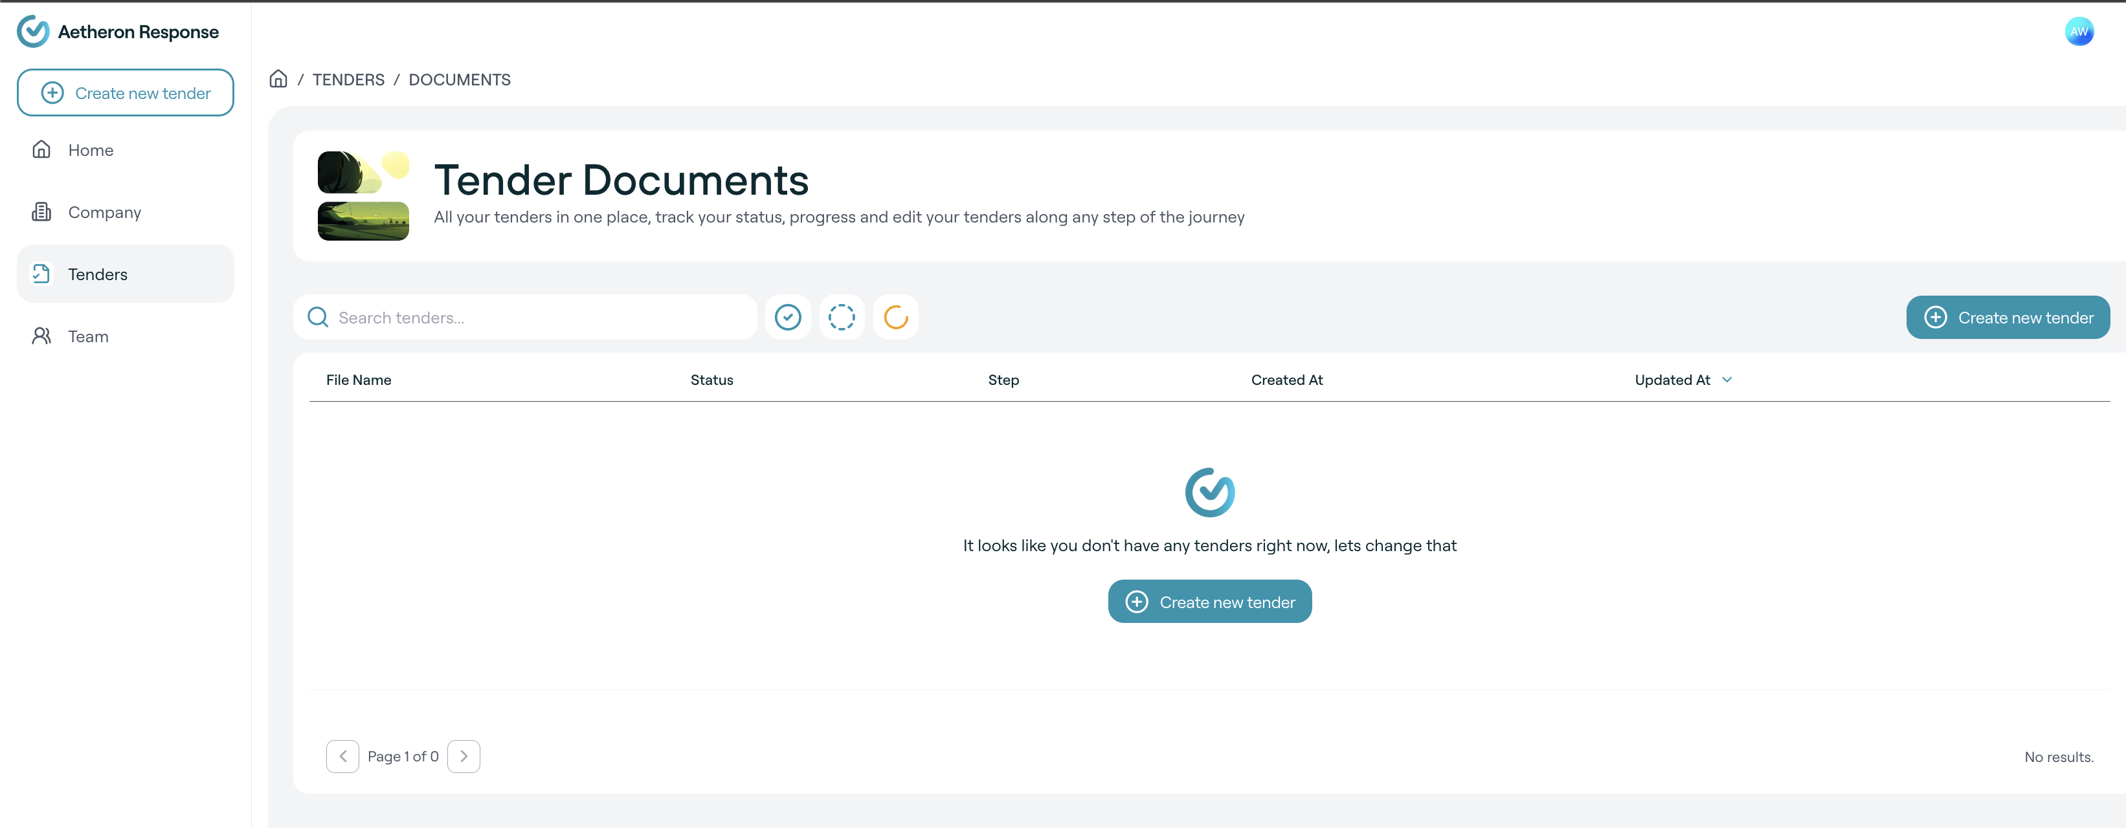Click sidebar Create new tender button
This screenshot has width=2126, height=828.
click(126, 93)
